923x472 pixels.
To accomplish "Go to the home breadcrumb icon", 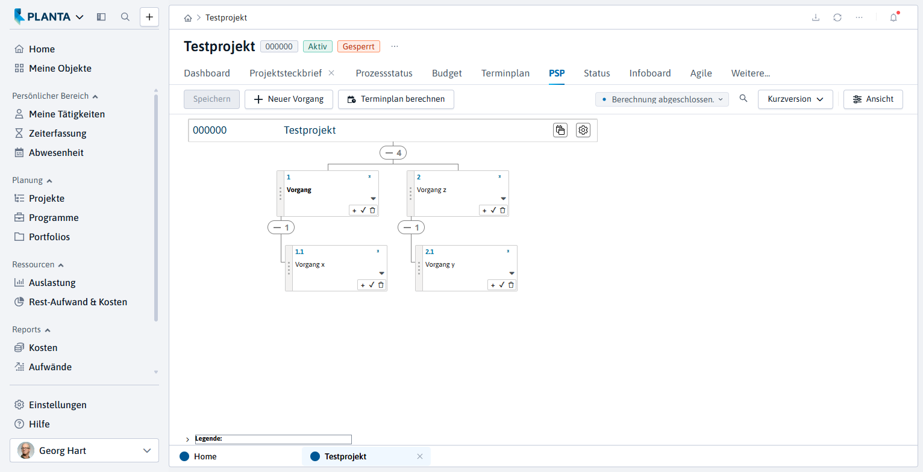I will [189, 18].
